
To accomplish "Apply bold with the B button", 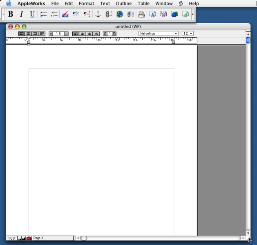I will pyautogui.click(x=11, y=14).
